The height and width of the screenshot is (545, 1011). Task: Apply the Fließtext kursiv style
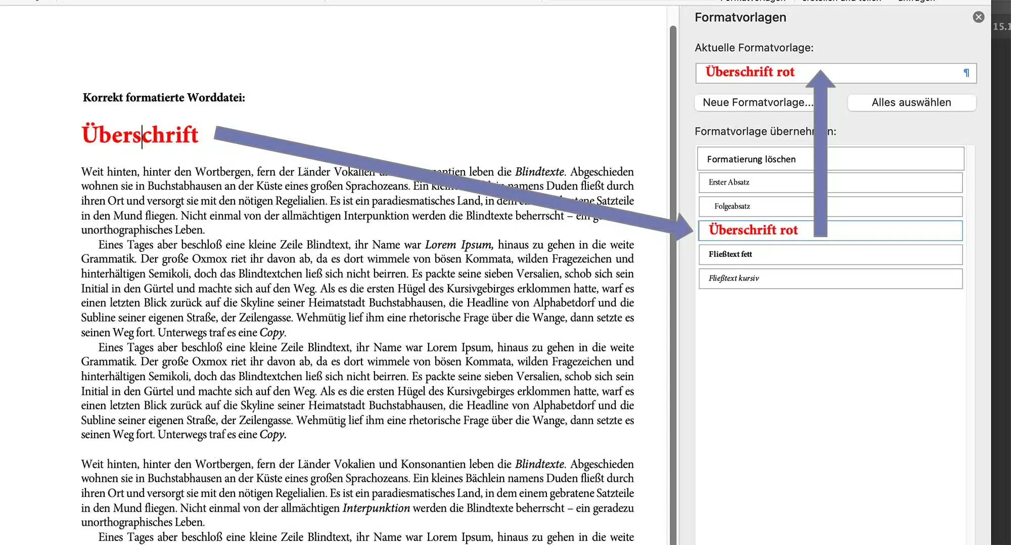pos(831,279)
